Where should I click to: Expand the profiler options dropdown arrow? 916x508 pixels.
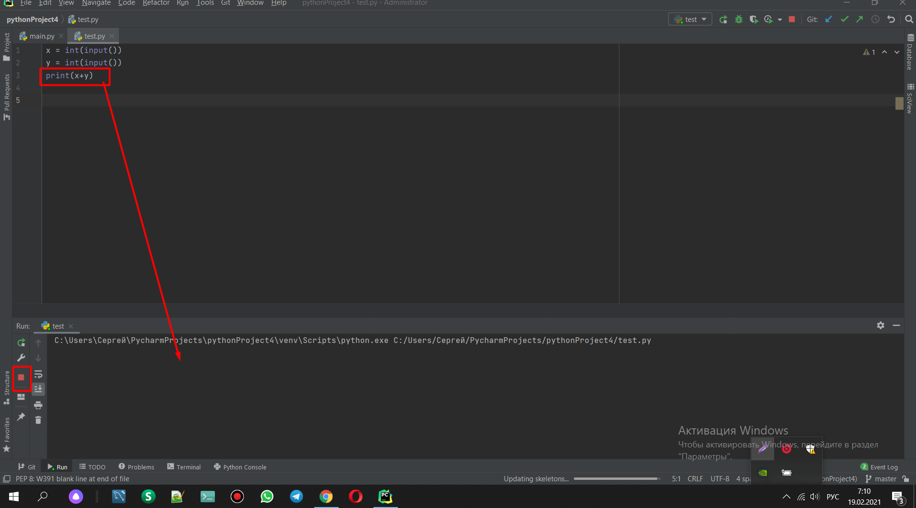tap(780, 20)
